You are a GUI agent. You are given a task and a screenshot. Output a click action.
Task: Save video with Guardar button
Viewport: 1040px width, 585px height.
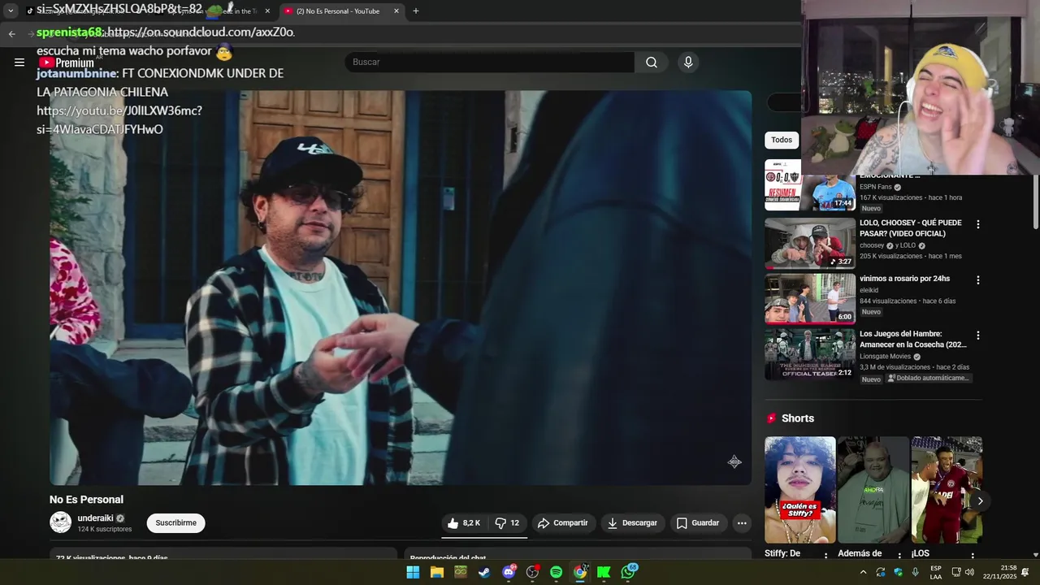tap(698, 523)
